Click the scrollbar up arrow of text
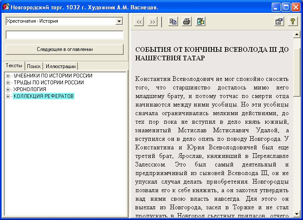 [296, 35]
